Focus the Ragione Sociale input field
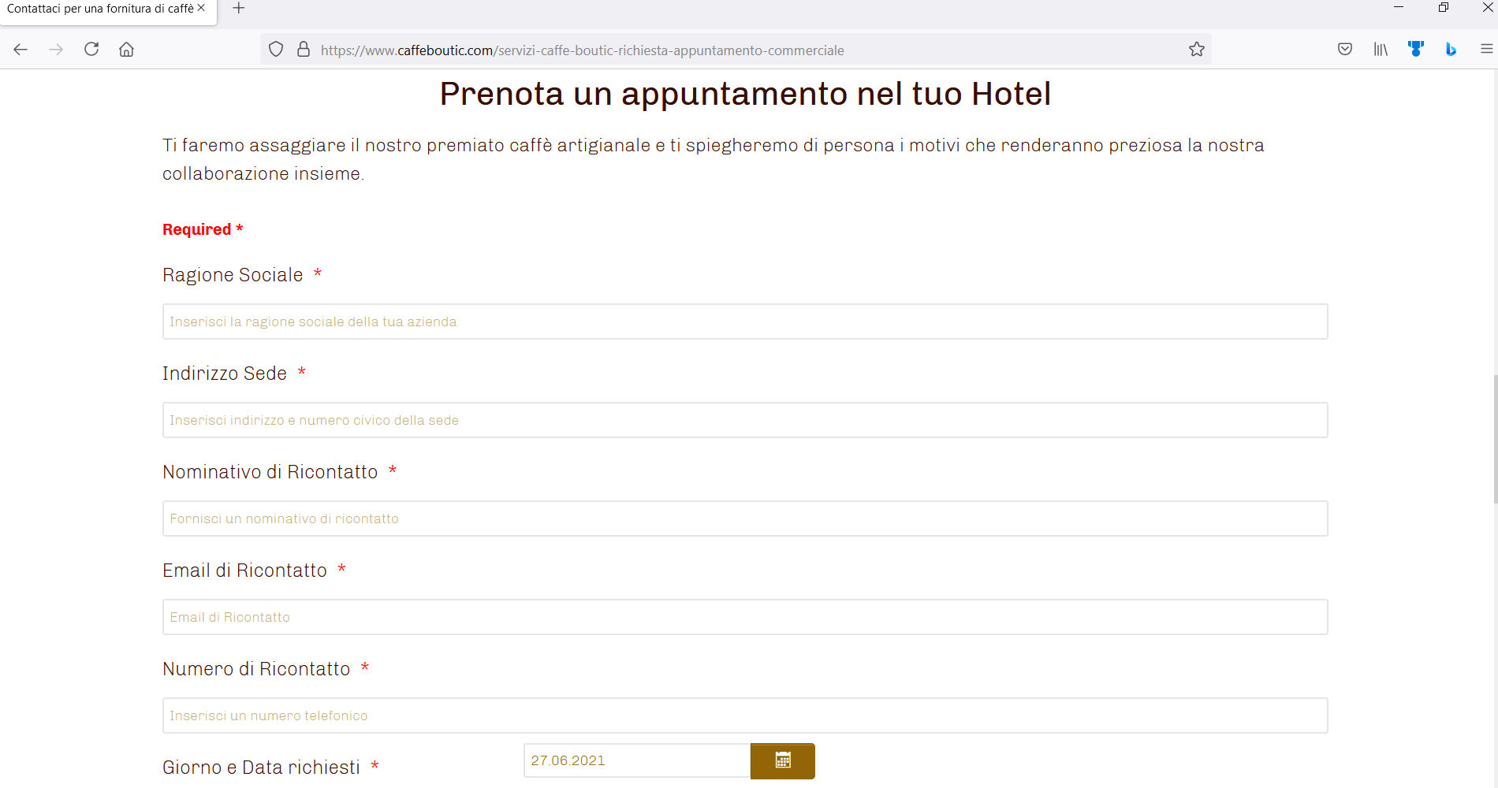This screenshot has width=1498, height=788. [744, 322]
